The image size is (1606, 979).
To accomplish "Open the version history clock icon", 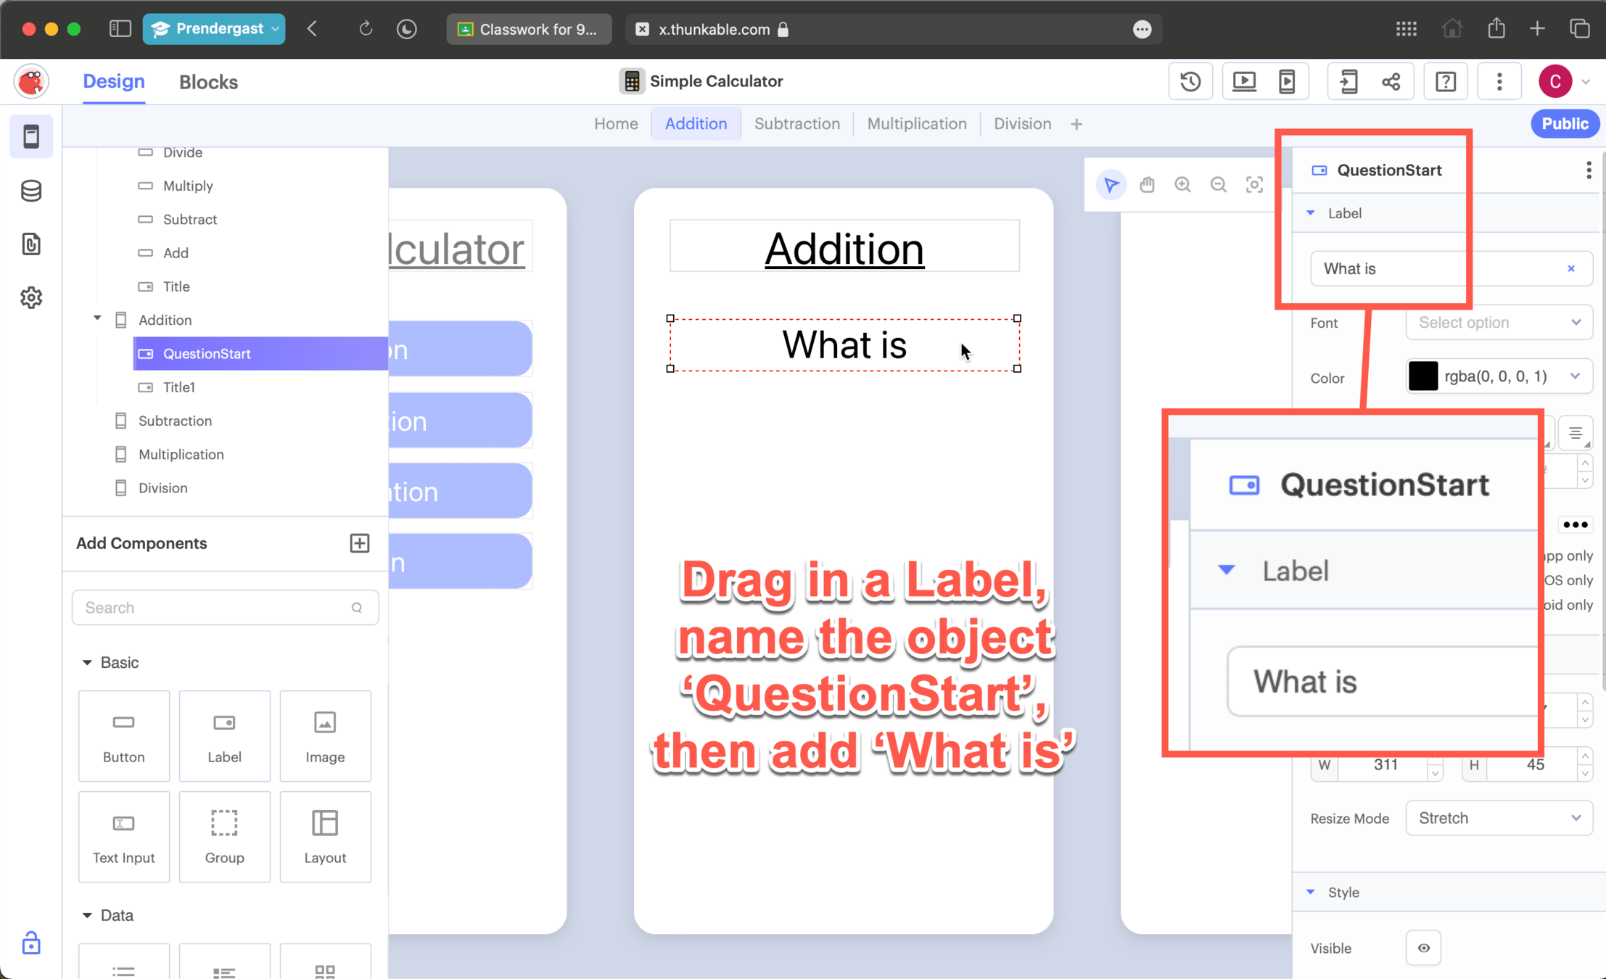I will [x=1190, y=81].
